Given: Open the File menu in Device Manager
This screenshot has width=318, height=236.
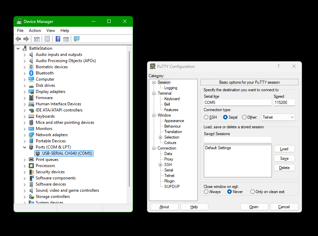Looking at the screenshot, I should tap(20, 31).
